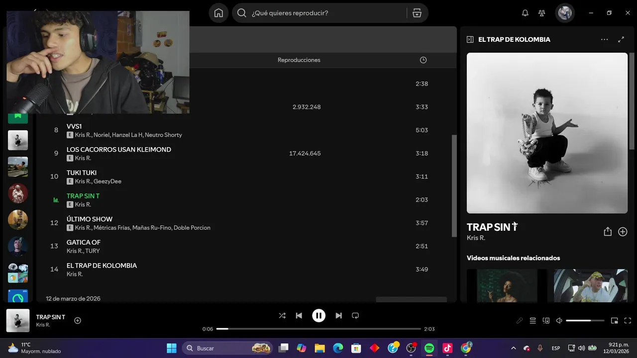
Task: Click the taskbar Buscar search box
Action: pos(227,348)
